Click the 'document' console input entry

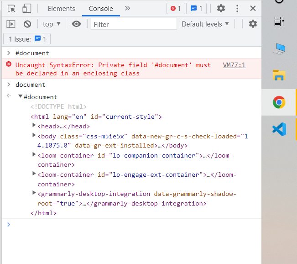[31, 84]
